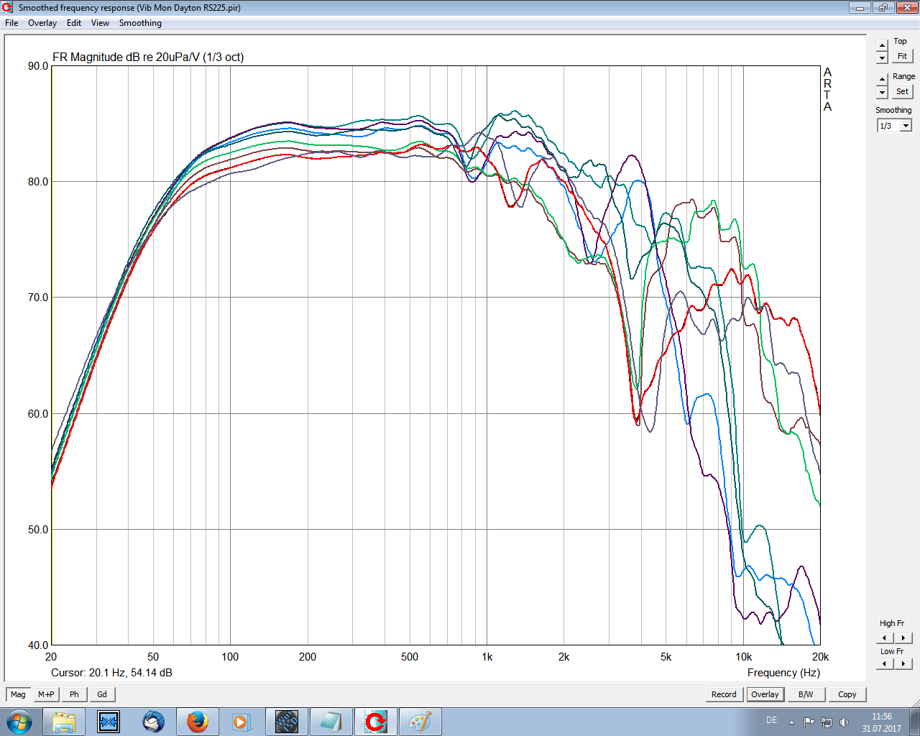
Task: Switch to Ph phase view
Action: [74, 694]
